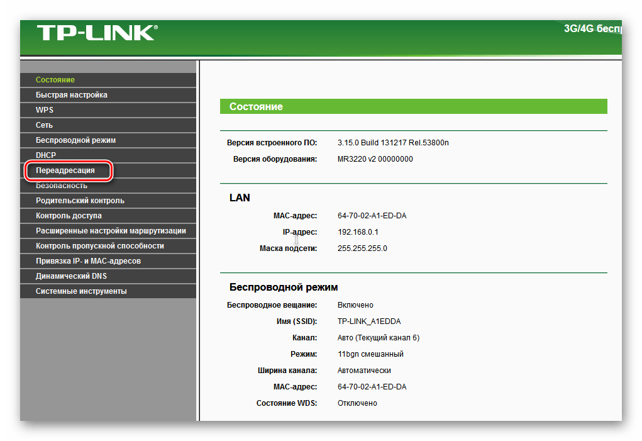Select Быстрая настройка in the sidebar

(x=72, y=95)
